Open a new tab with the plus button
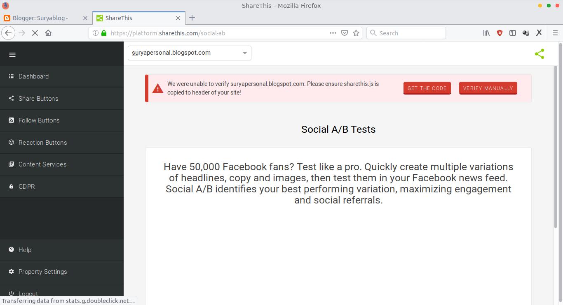 (x=192, y=18)
